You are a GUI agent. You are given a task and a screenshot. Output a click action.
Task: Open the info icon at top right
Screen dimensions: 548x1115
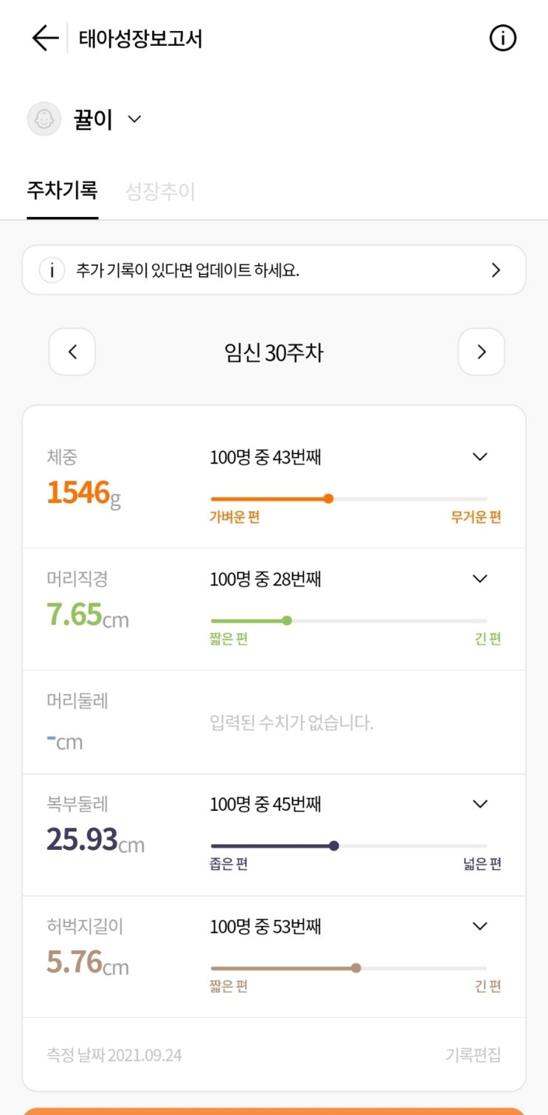(503, 38)
